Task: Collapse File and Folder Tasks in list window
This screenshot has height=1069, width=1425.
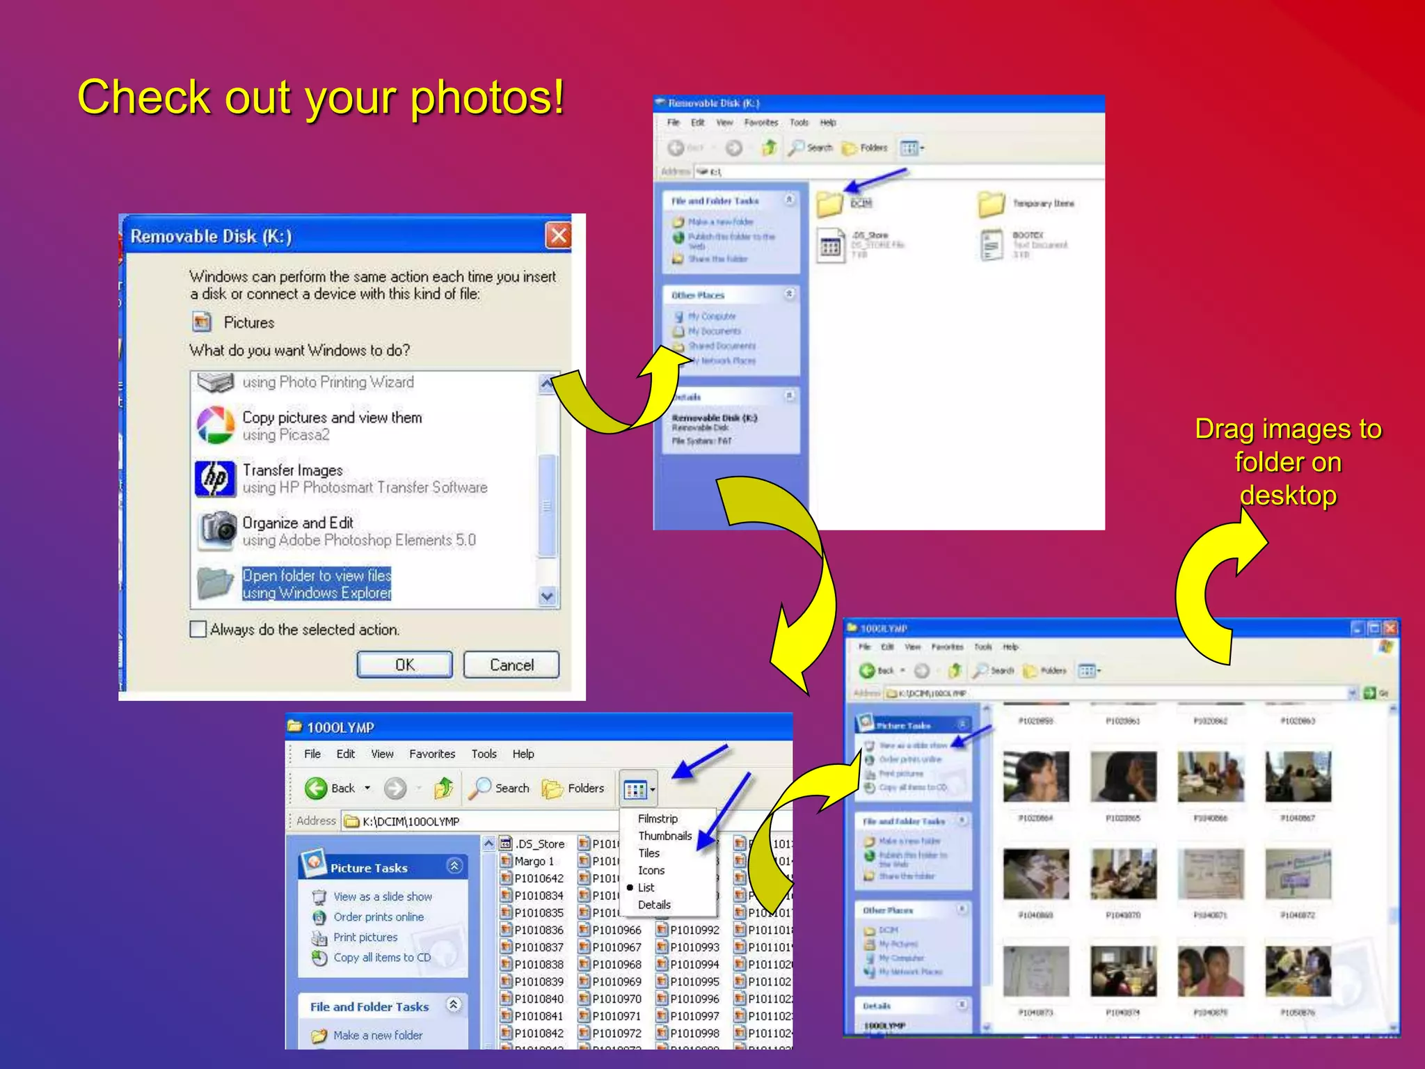Action: [453, 1004]
